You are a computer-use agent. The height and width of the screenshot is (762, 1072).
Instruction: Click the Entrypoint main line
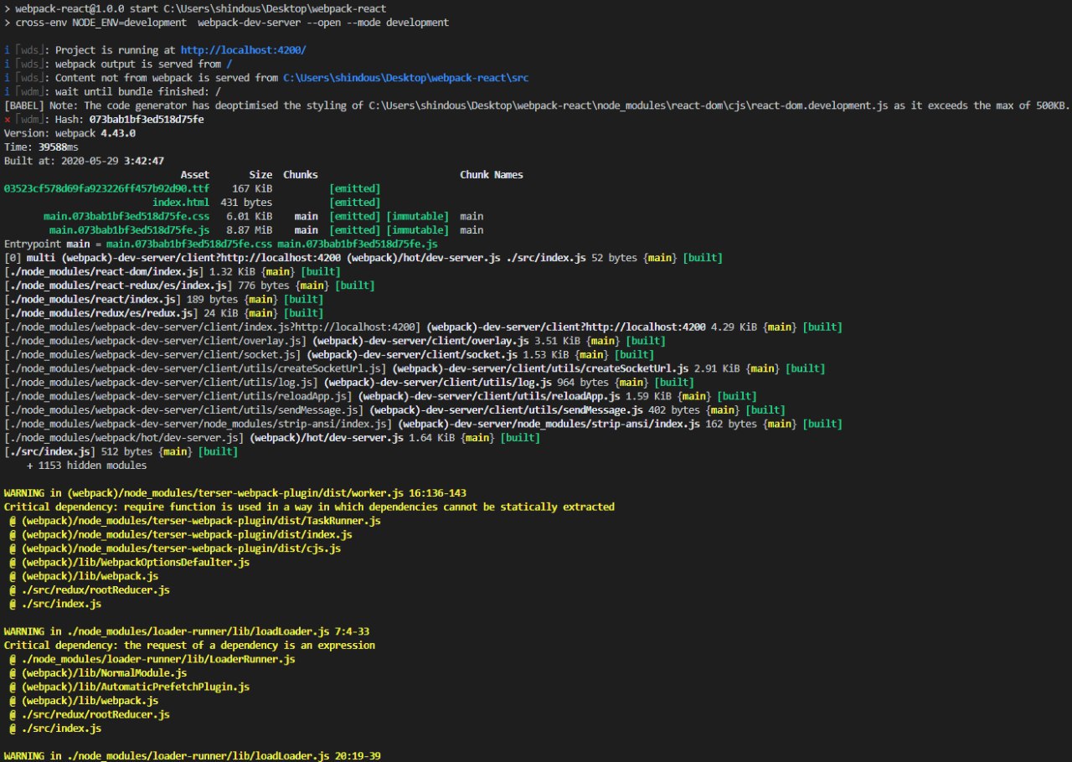[221, 244]
